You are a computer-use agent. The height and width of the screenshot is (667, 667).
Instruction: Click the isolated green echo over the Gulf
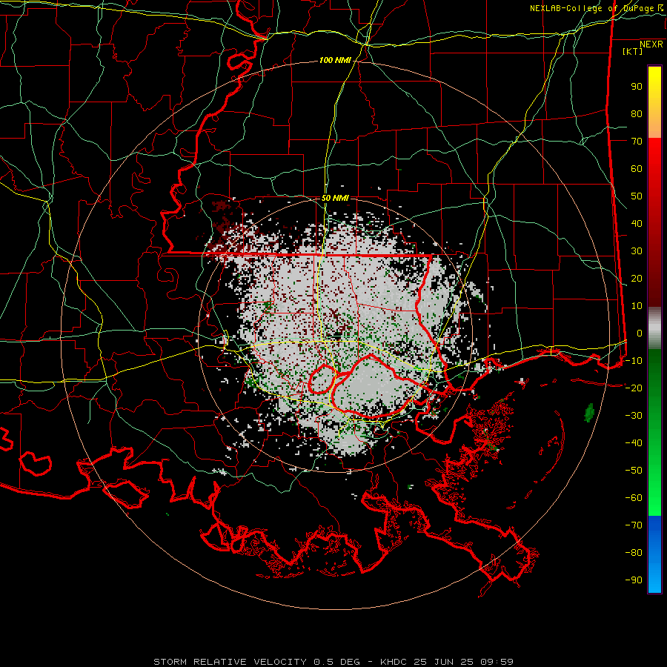click(x=589, y=412)
